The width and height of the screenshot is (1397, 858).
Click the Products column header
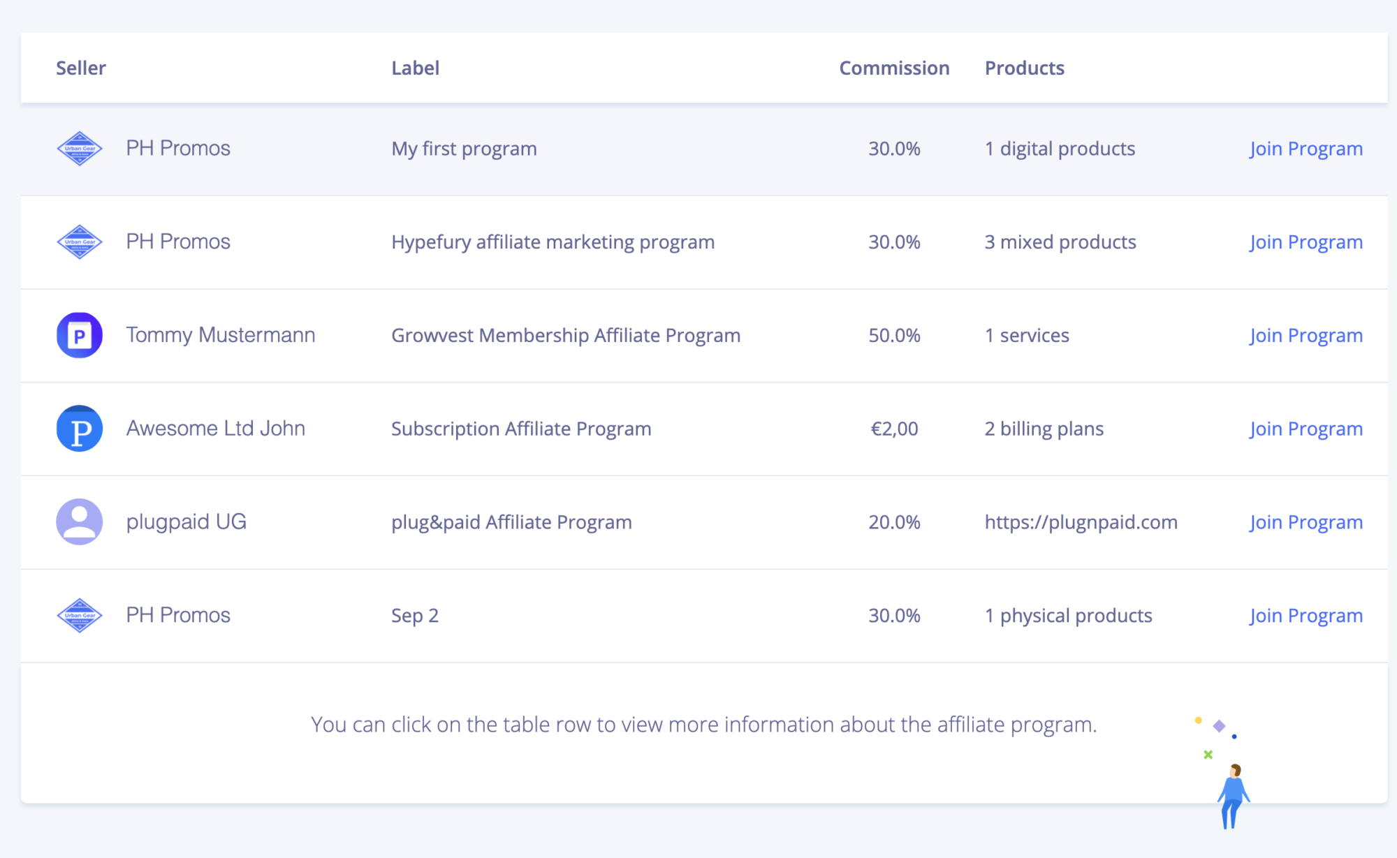[1024, 68]
